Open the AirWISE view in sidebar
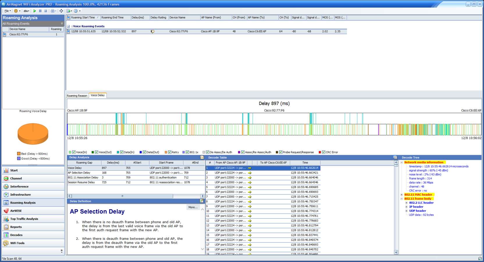484x262 pixels. pos(33,211)
